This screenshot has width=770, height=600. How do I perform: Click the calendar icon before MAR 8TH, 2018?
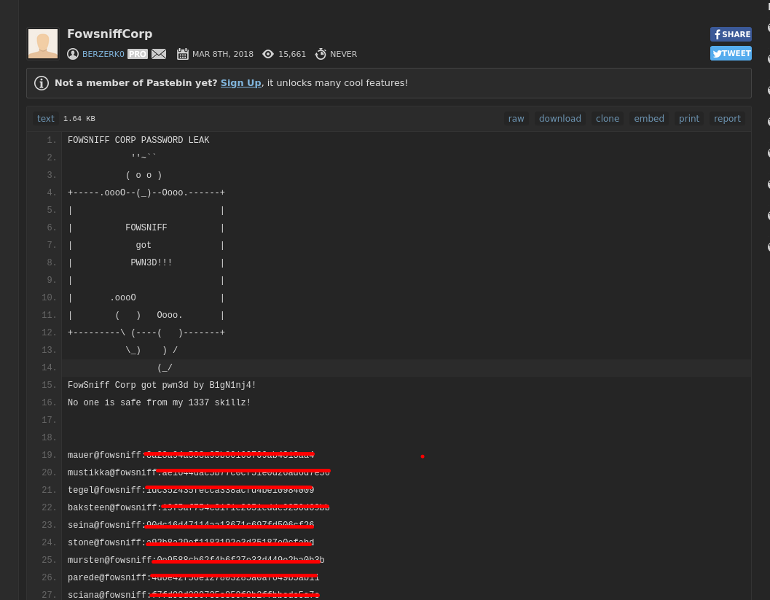coord(183,54)
